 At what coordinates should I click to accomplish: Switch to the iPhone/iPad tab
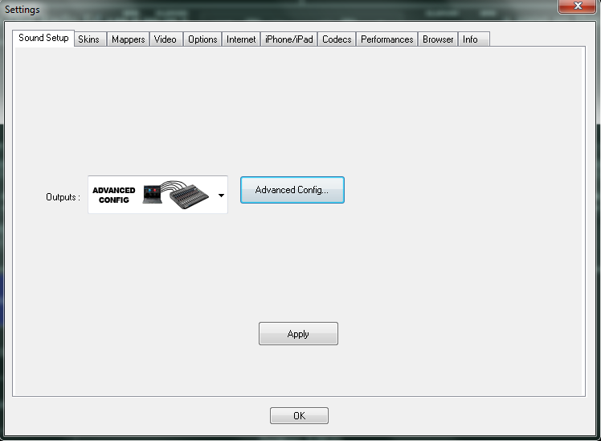(x=289, y=39)
